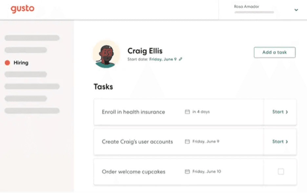Click the pencil icon beside start date
307x193 pixels.
180,59
